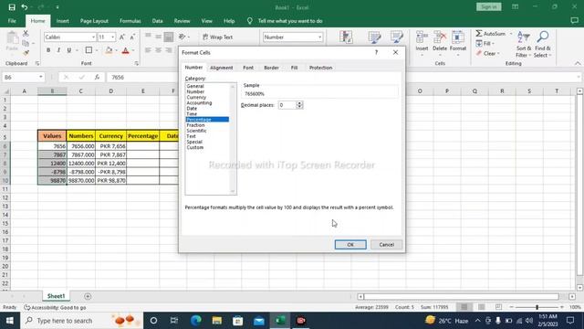The image size is (584, 329).
Task: Open the Border tab in Format Cells
Action: click(271, 68)
